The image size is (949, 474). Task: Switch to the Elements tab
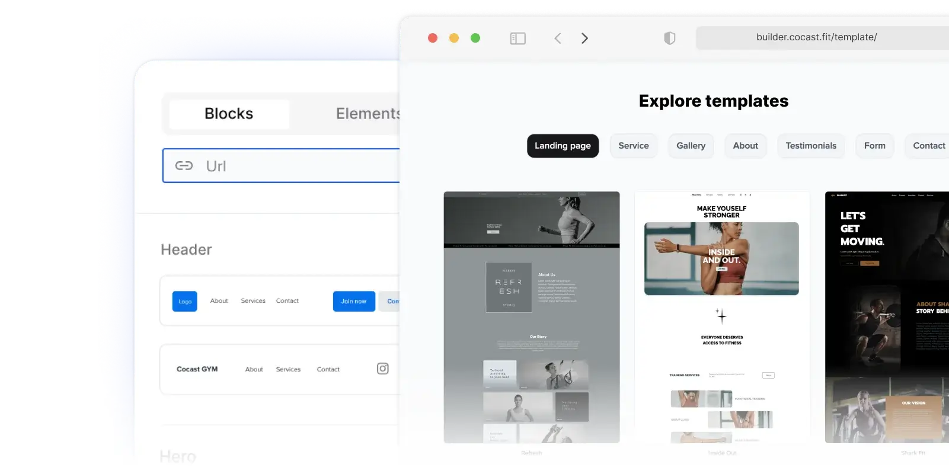click(x=368, y=114)
